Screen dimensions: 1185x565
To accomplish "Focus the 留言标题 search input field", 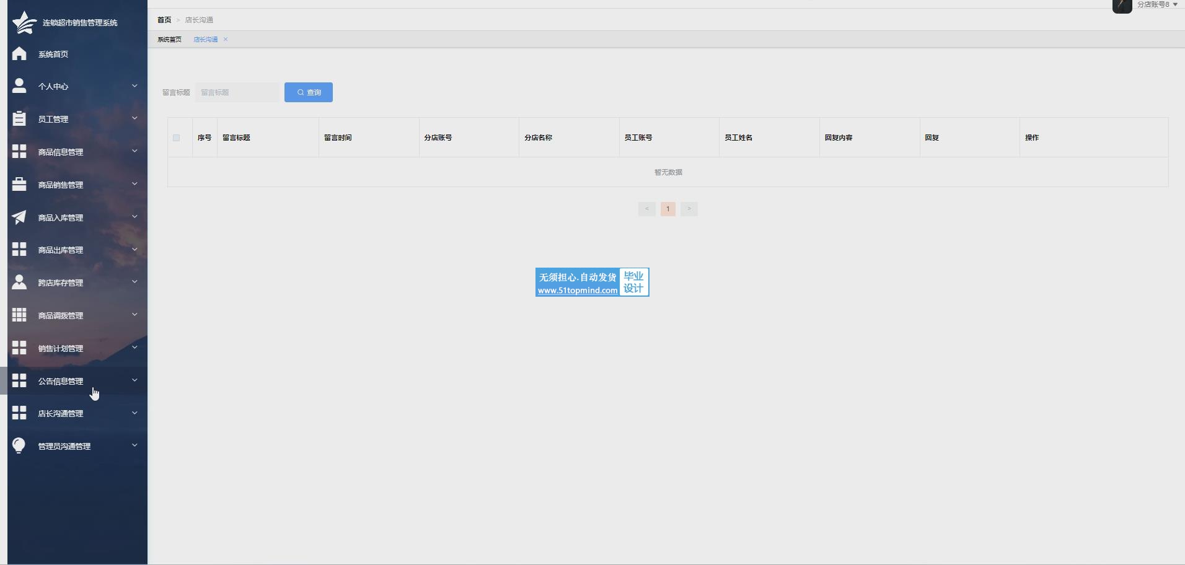I will (x=237, y=92).
